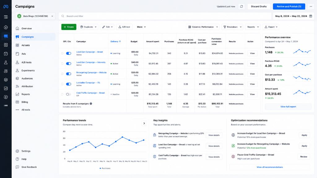
Task: Click the recommendation icon for Pause Cold Traffic Campaign
Action: pos(233,156)
